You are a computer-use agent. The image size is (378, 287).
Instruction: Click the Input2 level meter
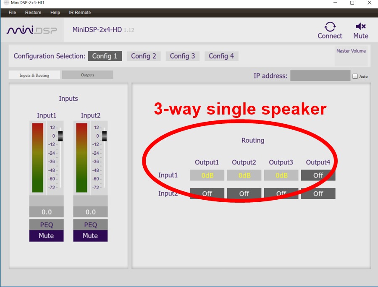82,158
